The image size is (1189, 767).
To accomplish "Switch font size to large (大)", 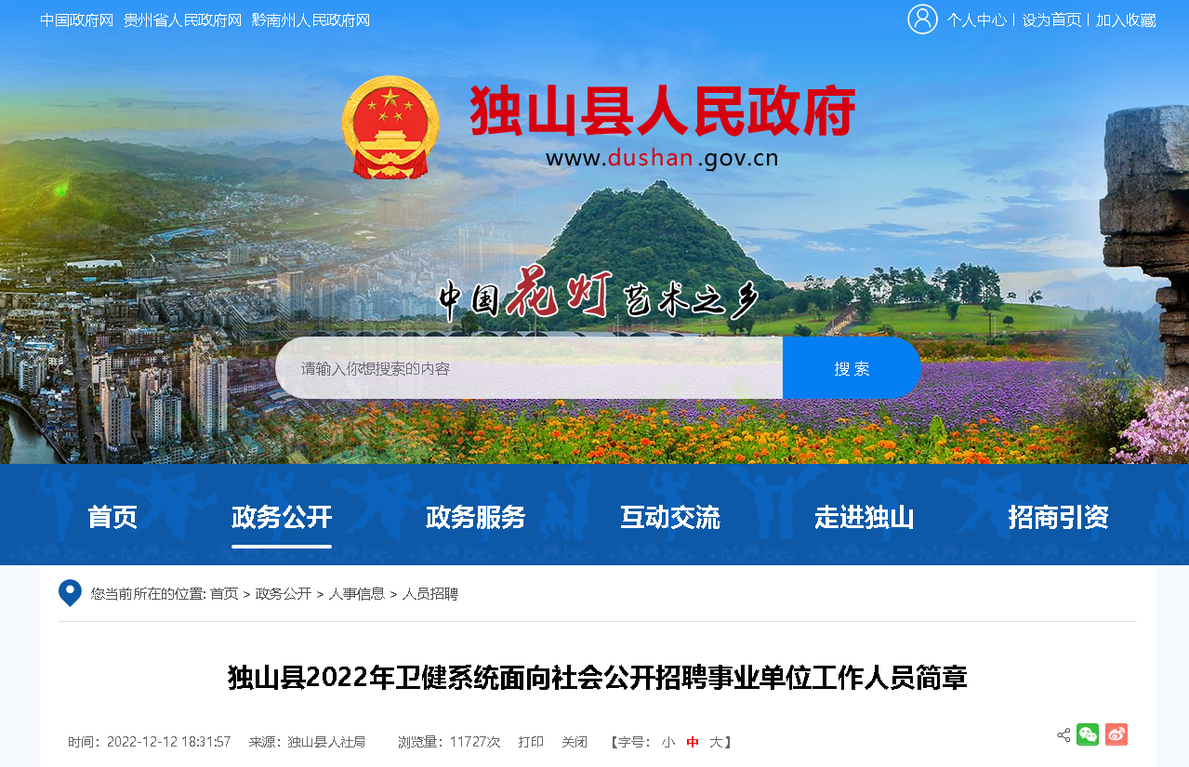I will [716, 742].
